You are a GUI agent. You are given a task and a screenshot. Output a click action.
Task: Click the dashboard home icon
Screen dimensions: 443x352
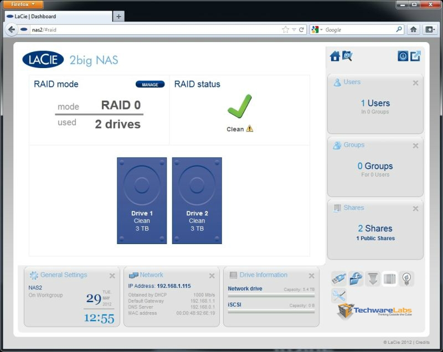(334, 56)
